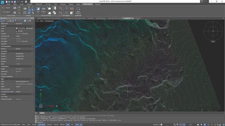Switch to the Point Clouds ribbon tab
225x126 pixels.
click(x=88, y=4)
